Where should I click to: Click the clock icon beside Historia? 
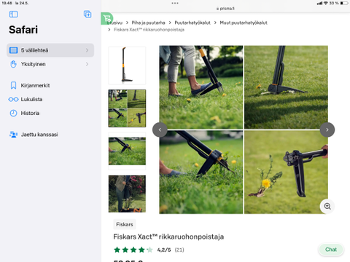point(13,113)
